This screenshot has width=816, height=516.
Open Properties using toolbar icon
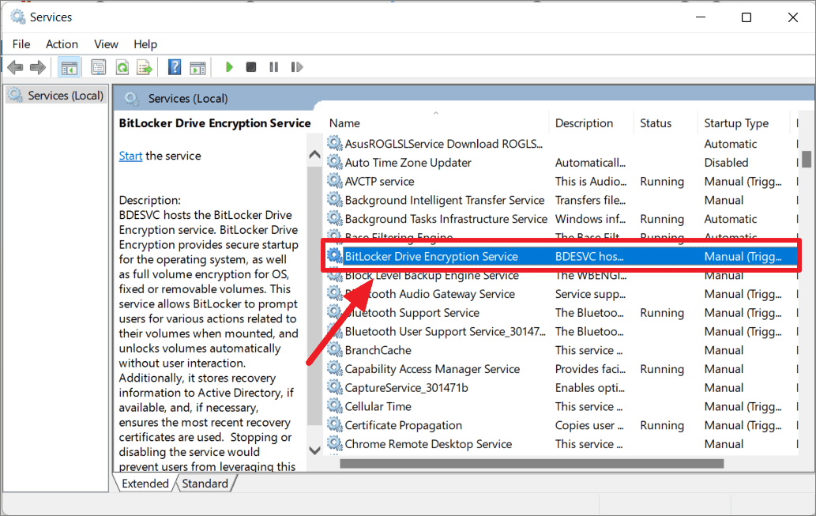click(99, 67)
